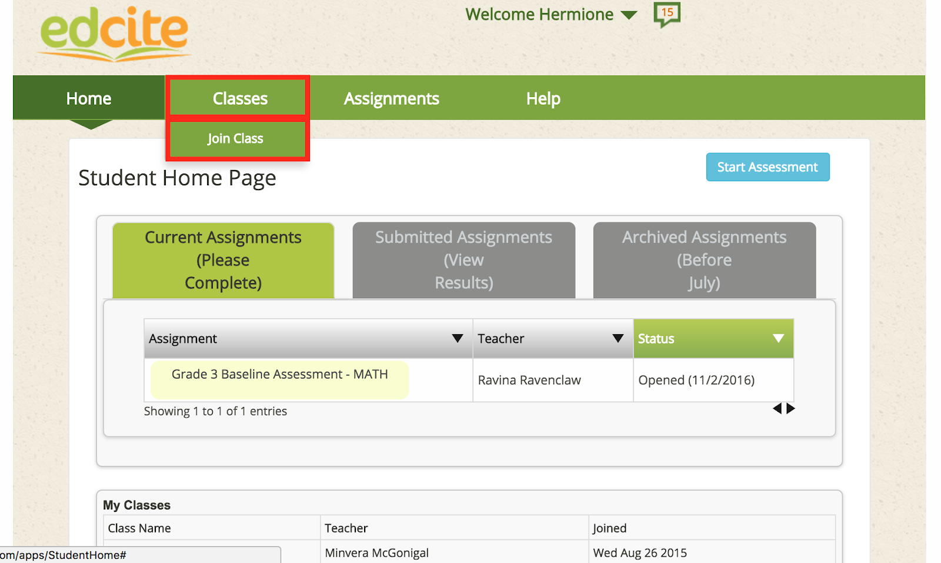Open the Home menu

89,98
